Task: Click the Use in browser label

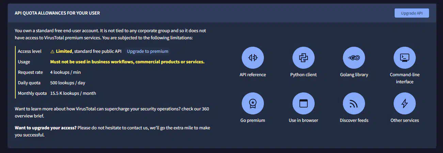Action: point(303,120)
